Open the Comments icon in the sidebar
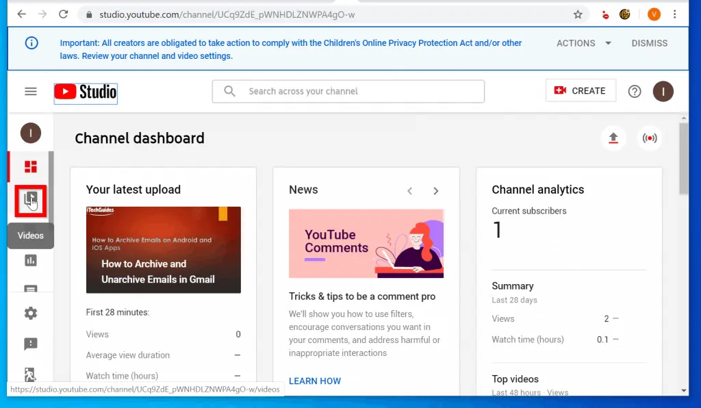The height and width of the screenshot is (408, 701). click(30, 290)
